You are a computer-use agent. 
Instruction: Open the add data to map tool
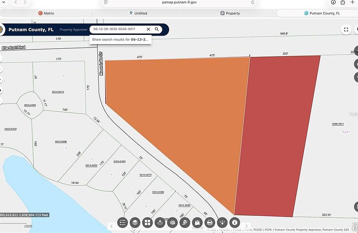(x=197, y=223)
